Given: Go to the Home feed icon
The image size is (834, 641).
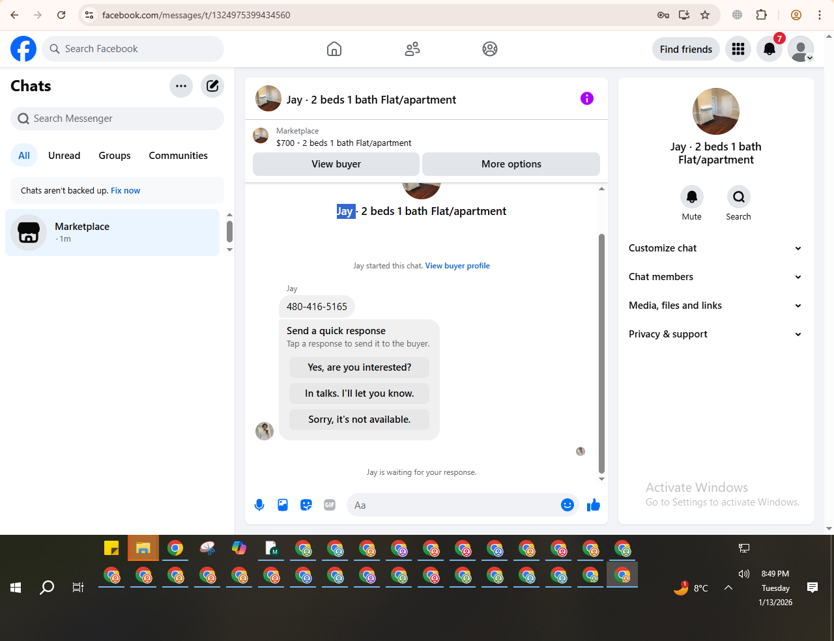Looking at the screenshot, I should pos(334,49).
